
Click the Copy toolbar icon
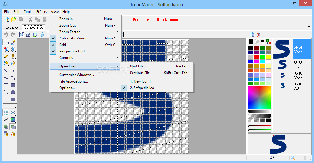tap(37, 19)
